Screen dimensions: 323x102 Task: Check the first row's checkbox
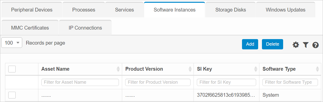[12, 95]
